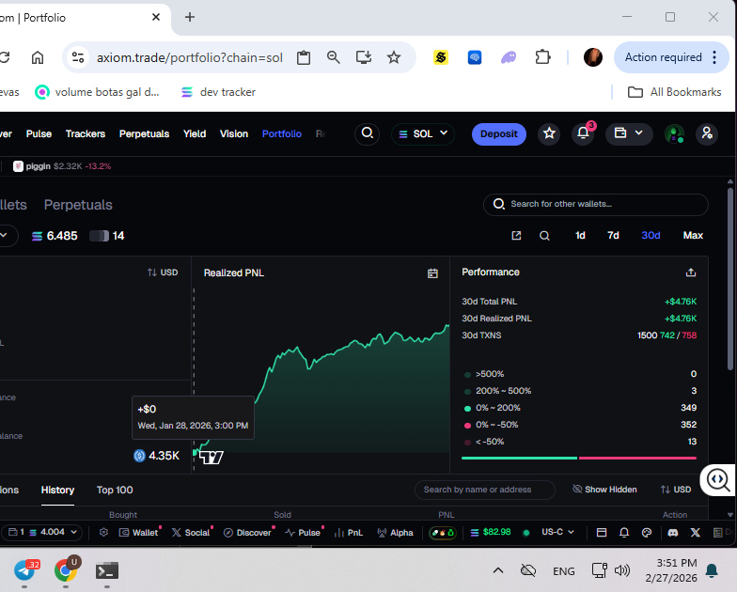Select the Max timeframe

[693, 235]
